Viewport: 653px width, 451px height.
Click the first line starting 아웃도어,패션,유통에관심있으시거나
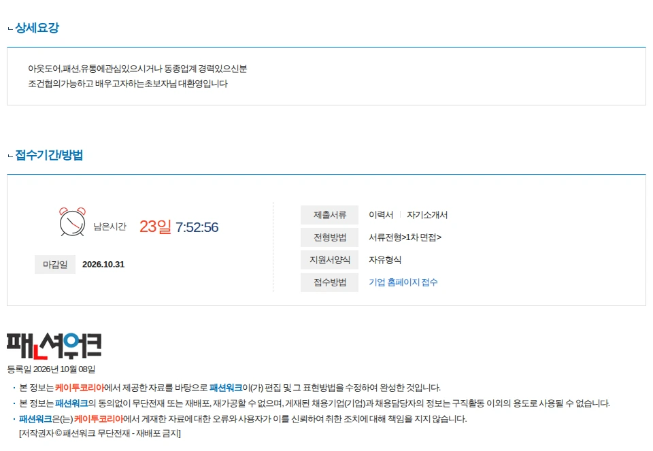click(137, 69)
